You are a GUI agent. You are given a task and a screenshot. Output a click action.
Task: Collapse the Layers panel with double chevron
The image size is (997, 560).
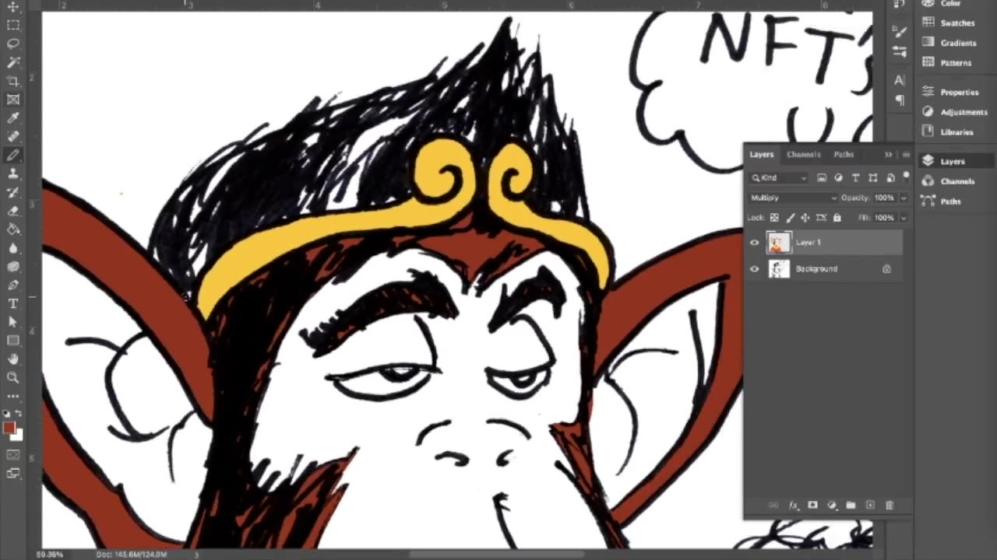(889, 155)
